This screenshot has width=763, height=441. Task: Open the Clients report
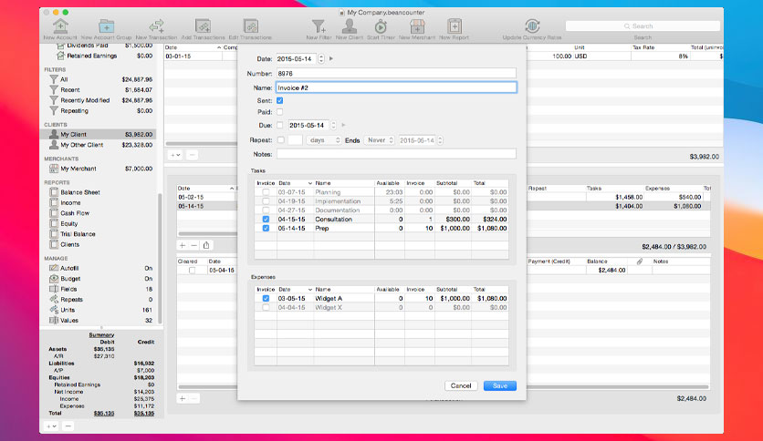(69, 244)
